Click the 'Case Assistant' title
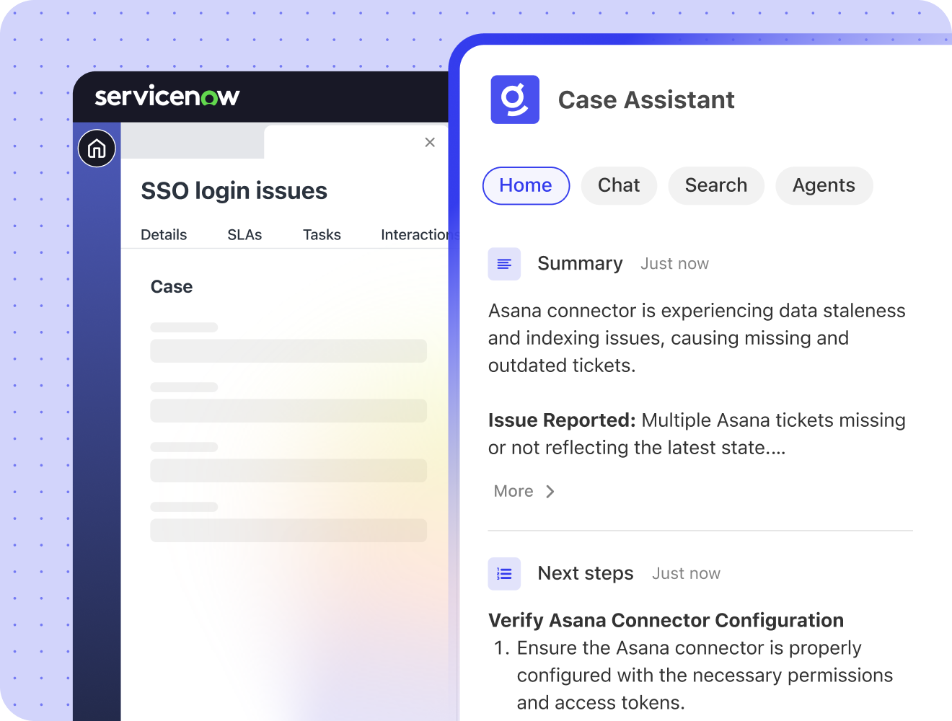Screen dimensions: 952x721 coord(646,100)
